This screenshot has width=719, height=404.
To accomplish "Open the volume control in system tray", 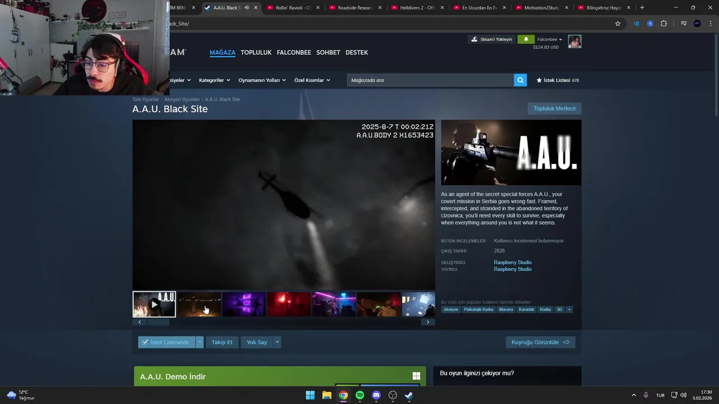I will point(683,395).
